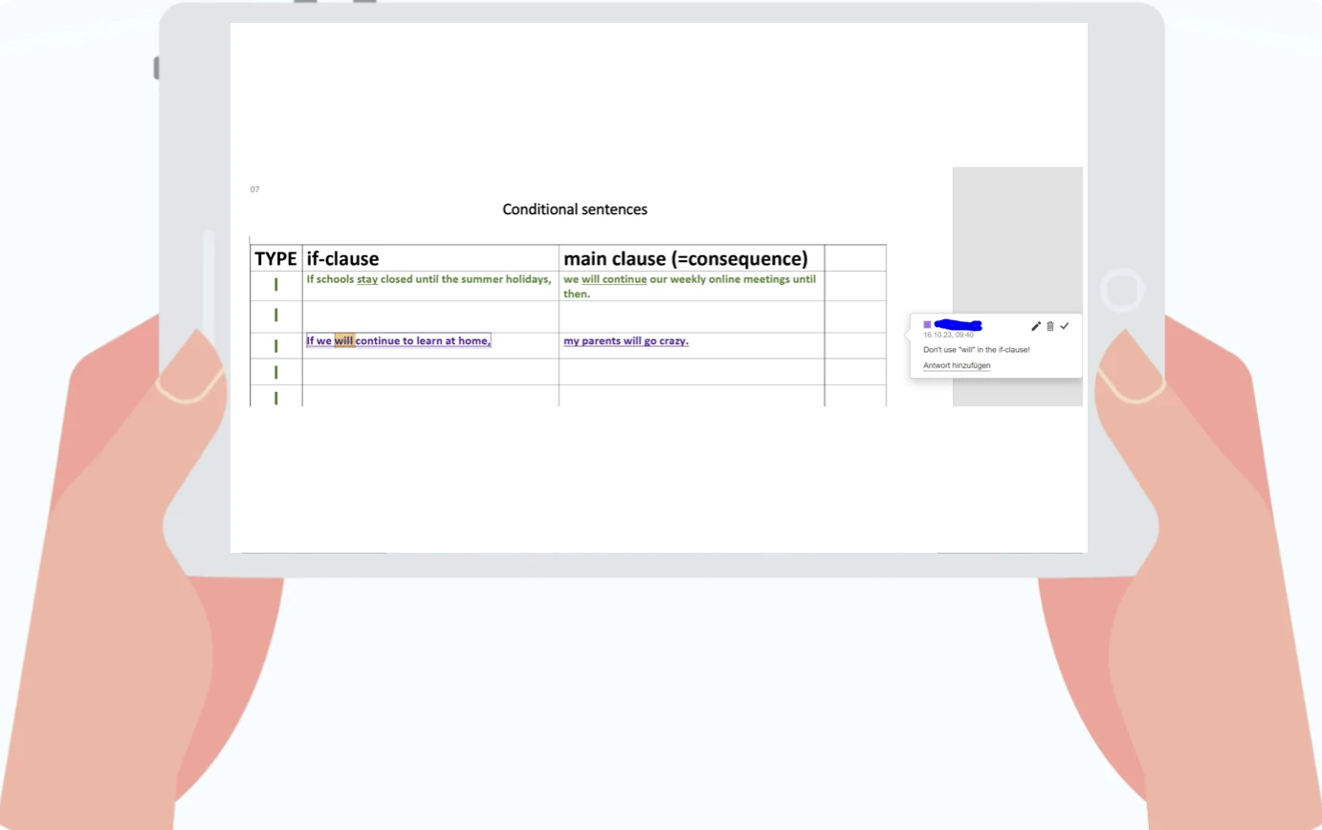Image resolution: width=1322 pixels, height=830 pixels.
Task: Click the empty if-clause cell in the second row
Action: (x=430, y=317)
